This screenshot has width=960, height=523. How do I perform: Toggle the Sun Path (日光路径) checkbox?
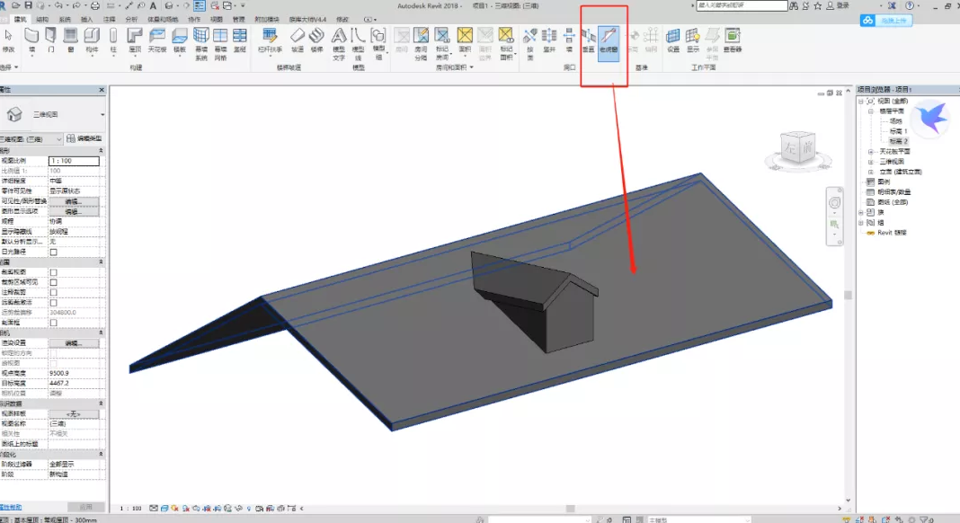(53, 252)
